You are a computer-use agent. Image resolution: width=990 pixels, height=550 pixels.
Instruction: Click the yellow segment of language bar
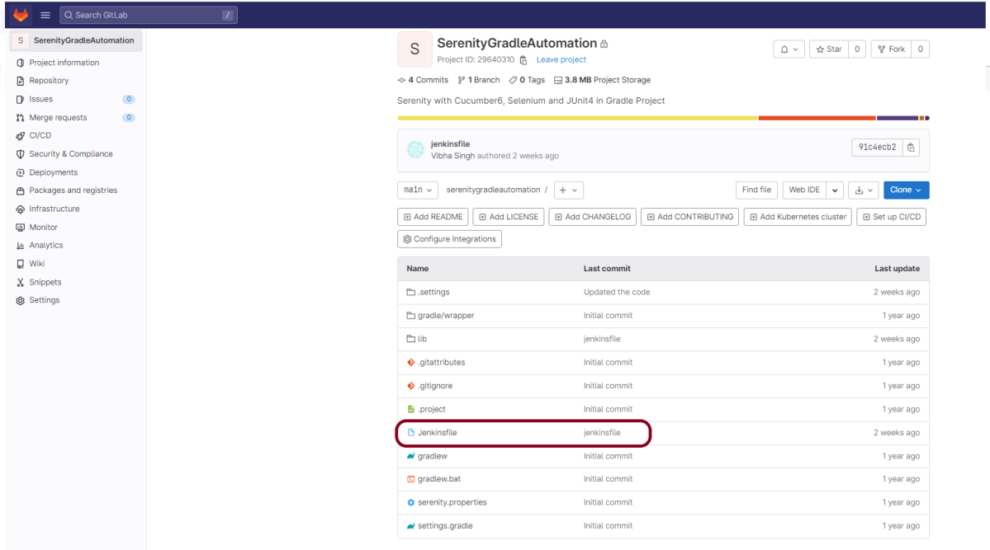(577, 118)
